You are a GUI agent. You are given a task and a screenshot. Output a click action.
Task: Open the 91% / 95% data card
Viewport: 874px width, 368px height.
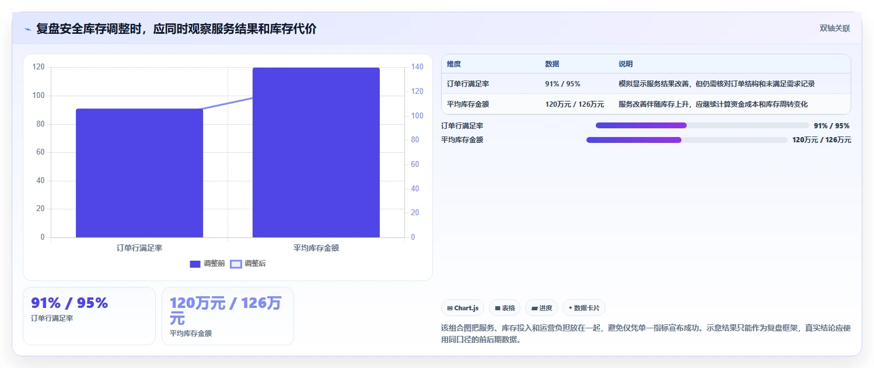[89, 316]
